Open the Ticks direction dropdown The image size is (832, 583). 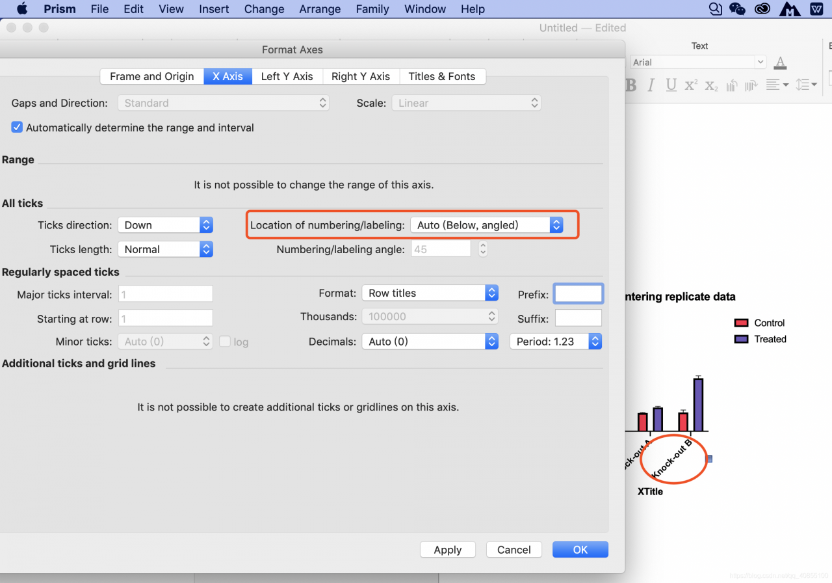point(165,225)
